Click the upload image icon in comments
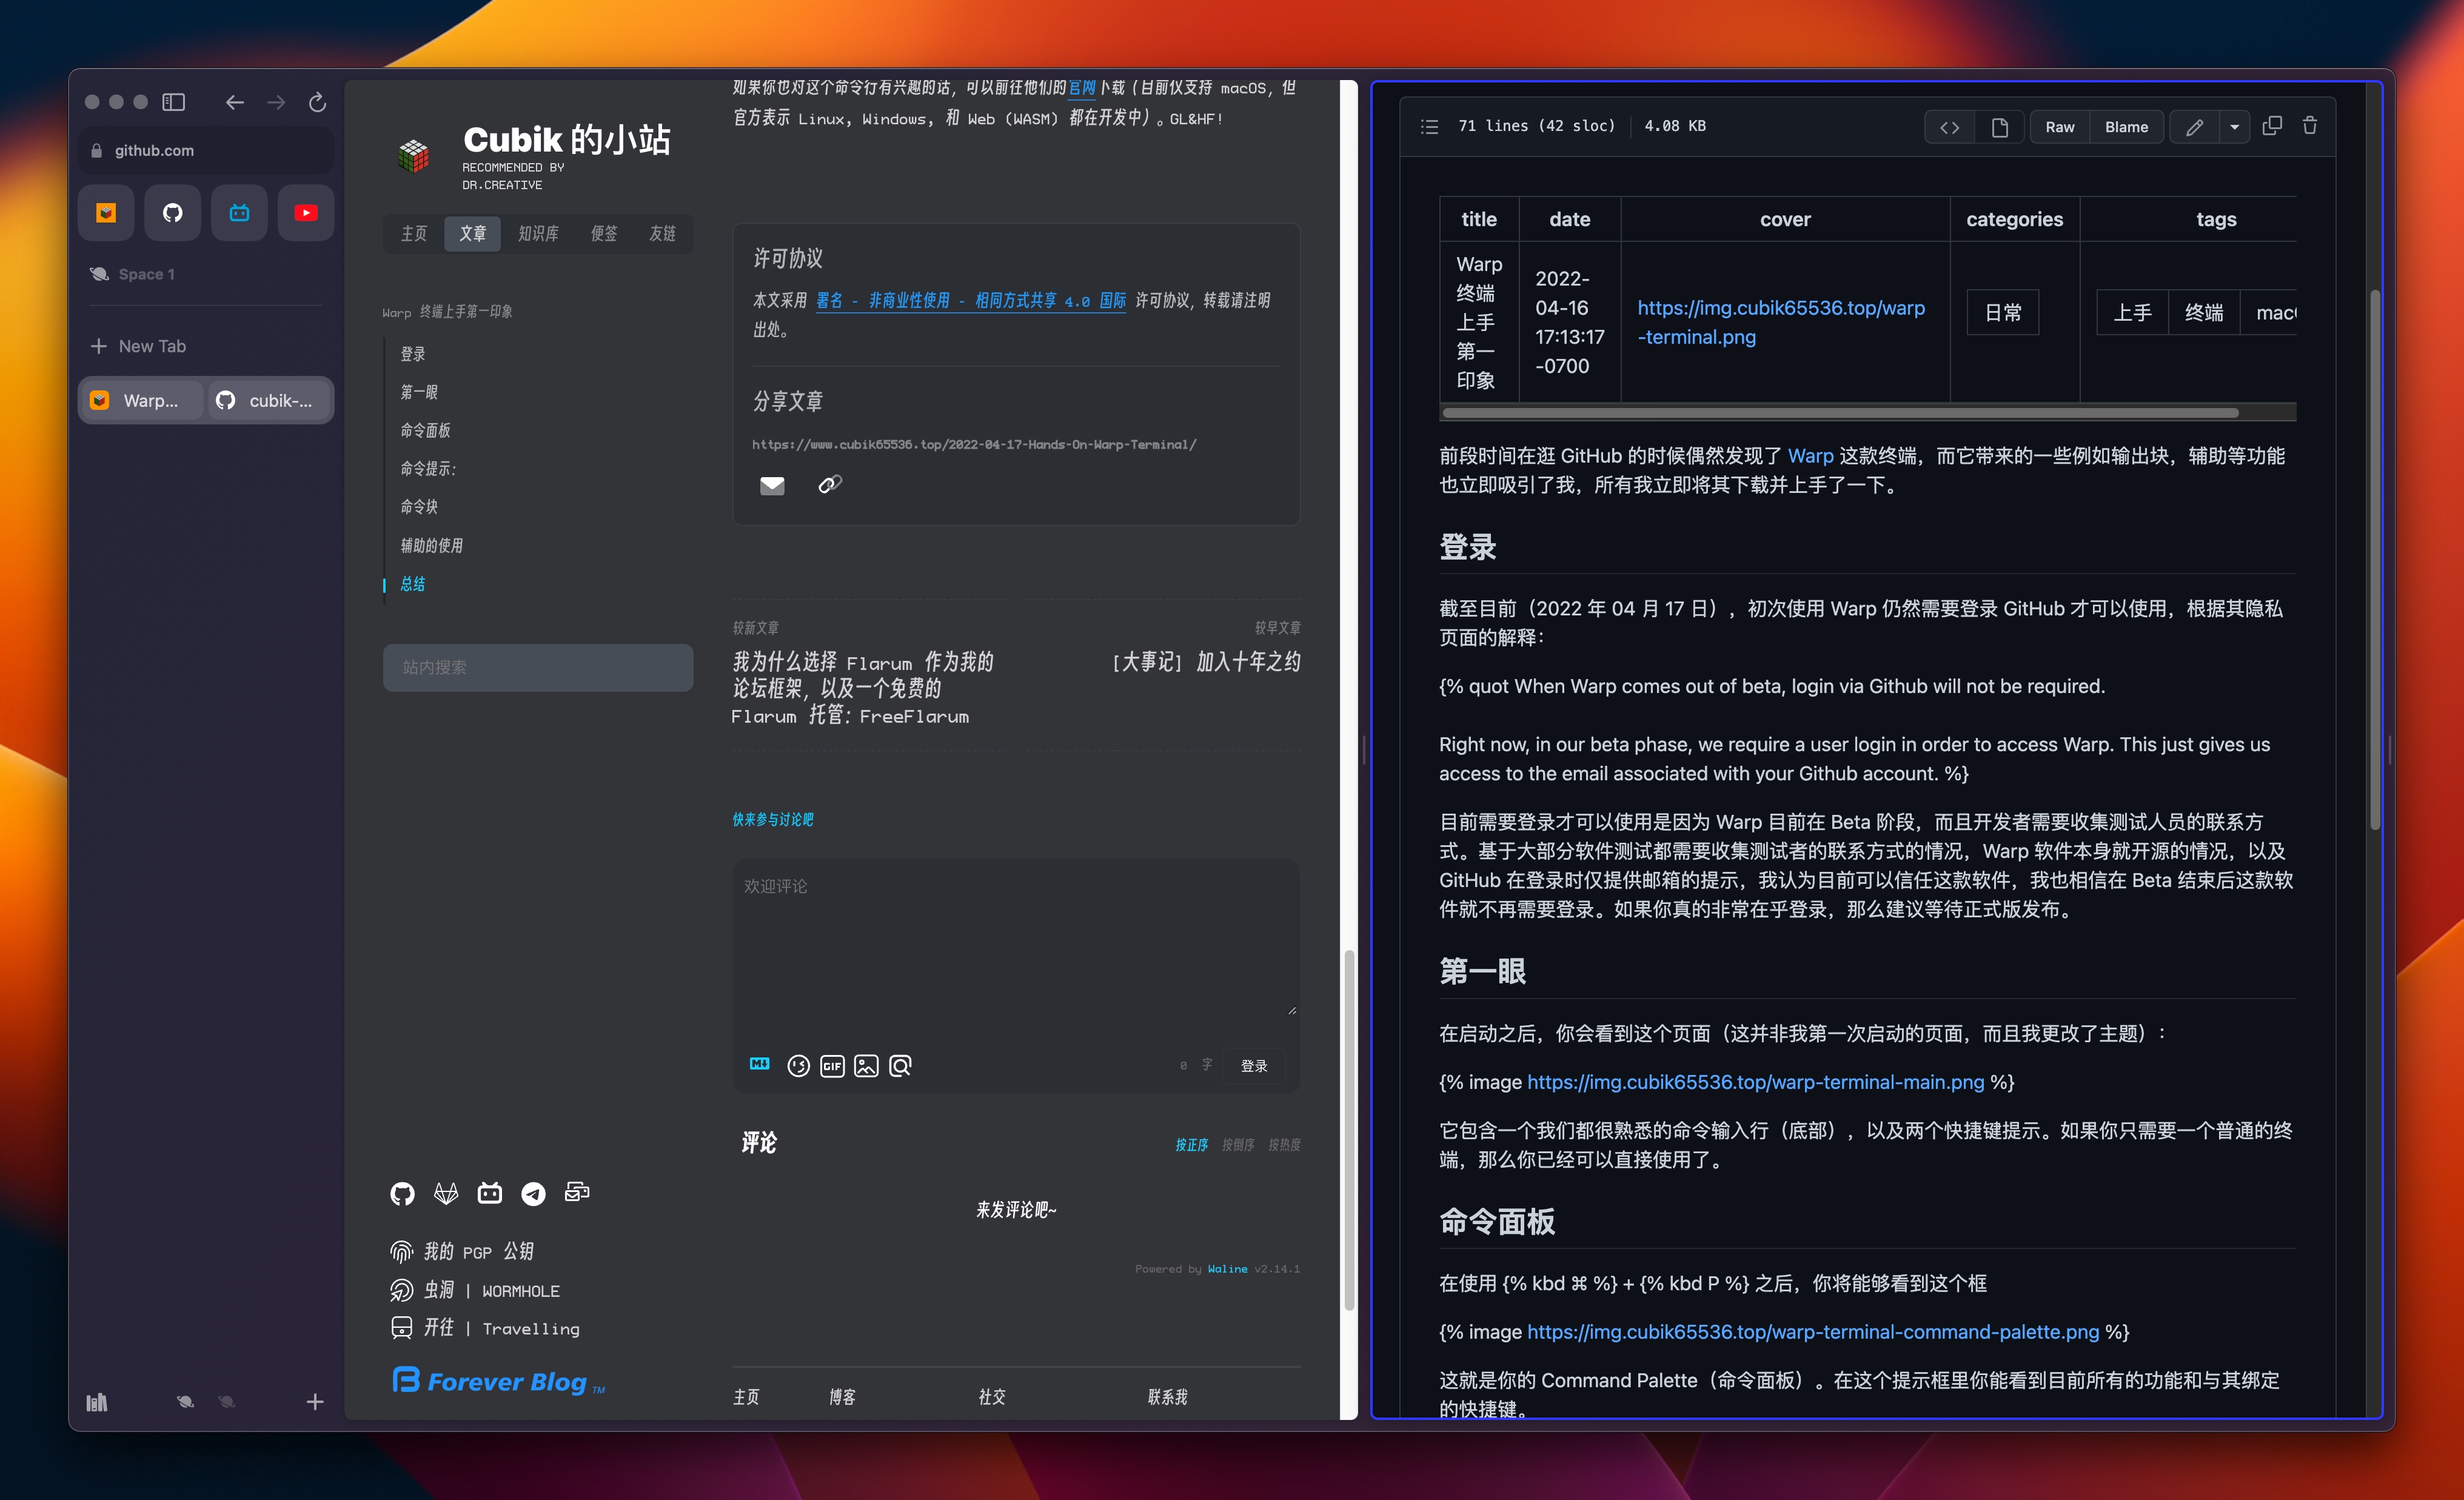2464x1500 pixels. (x=866, y=1066)
